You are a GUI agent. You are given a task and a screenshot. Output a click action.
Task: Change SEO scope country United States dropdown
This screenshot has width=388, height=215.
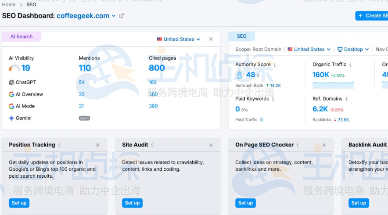pos(309,49)
